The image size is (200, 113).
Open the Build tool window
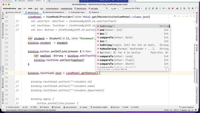[x=125, y=107]
